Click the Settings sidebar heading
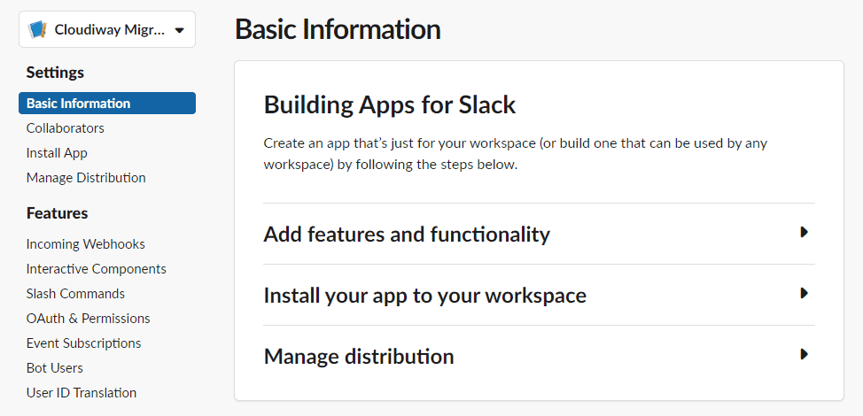 [x=55, y=73]
